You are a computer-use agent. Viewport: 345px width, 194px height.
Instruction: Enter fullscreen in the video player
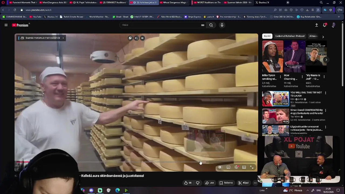click(252, 167)
